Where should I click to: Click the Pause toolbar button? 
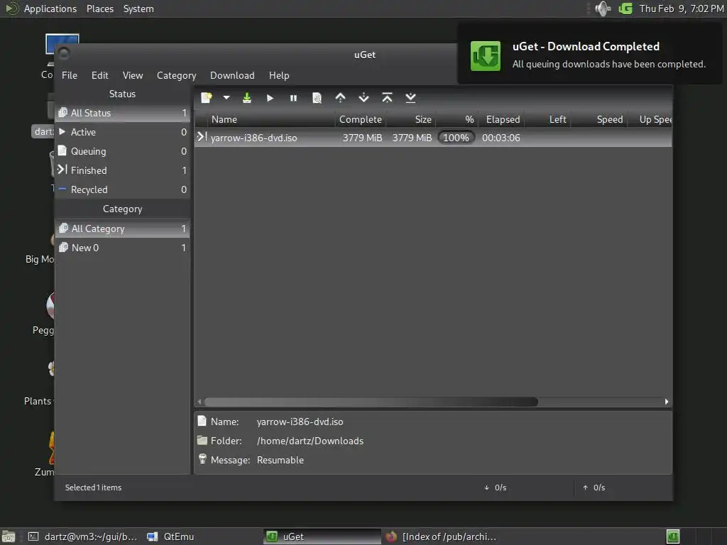(x=293, y=98)
